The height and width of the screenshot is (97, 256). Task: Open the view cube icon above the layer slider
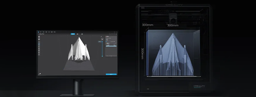(x=102, y=39)
